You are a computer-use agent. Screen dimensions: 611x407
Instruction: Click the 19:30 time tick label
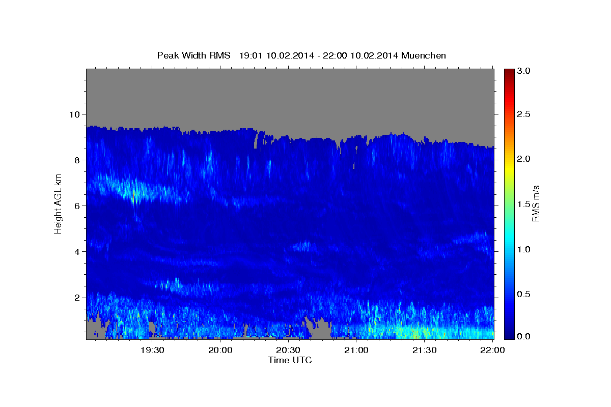[152, 350]
